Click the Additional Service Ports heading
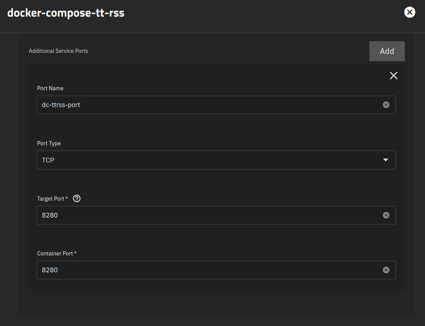The image size is (425, 326). (x=58, y=51)
